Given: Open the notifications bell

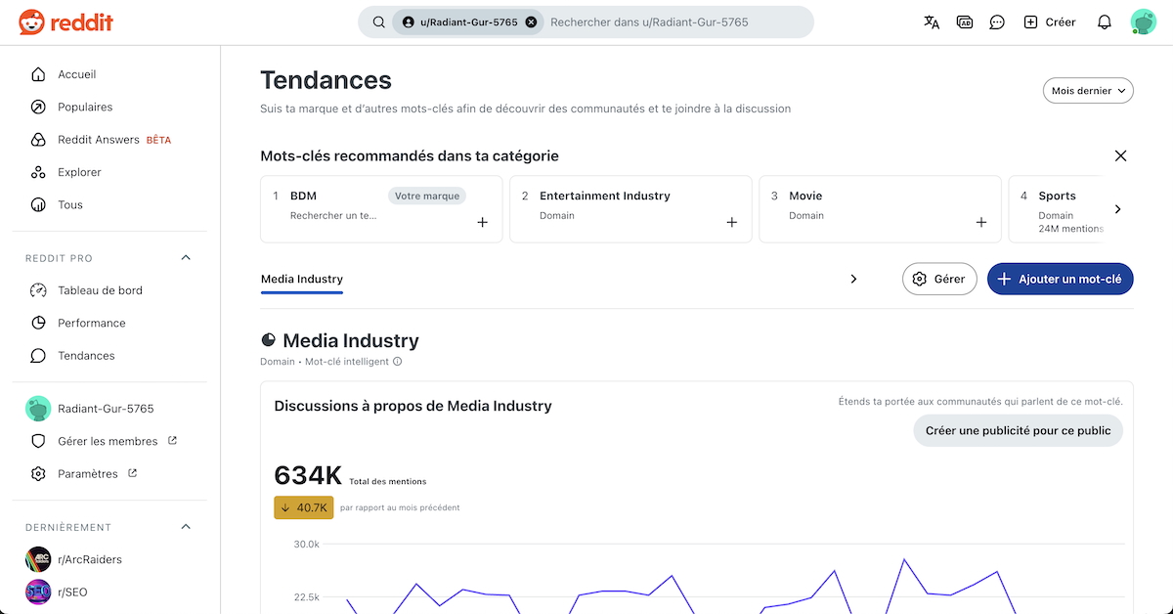Looking at the screenshot, I should point(1104,22).
